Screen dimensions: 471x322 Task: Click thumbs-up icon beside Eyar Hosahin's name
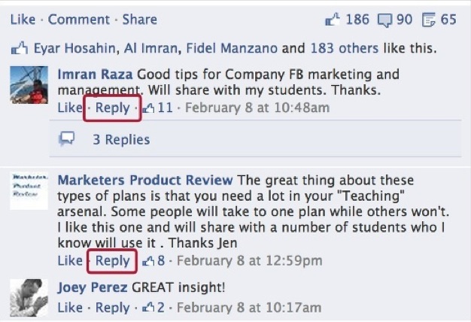(20, 49)
